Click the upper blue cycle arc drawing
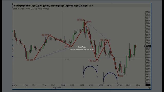Image resolution: width=164 pixels, height=92 pixels. tap(90, 70)
